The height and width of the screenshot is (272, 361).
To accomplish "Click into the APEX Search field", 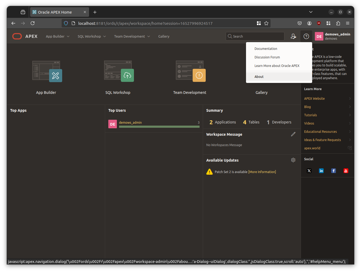I will [x=256, y=36].
